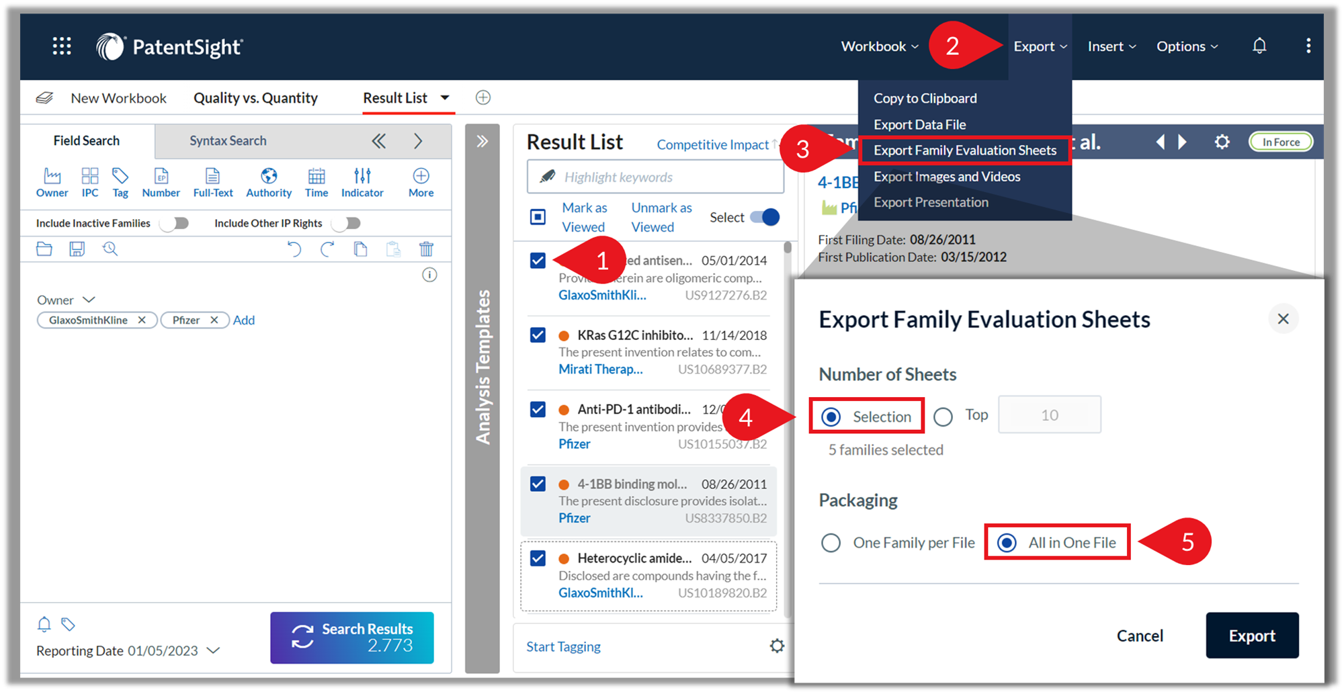The image size is (1344, 694).
Task: Click the Top number of sheets field
Action: click(x=1049, y=415)
